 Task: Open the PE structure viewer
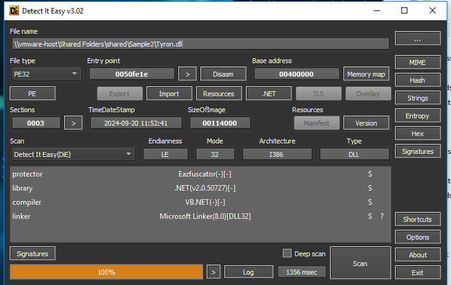(x=33, y=94)
